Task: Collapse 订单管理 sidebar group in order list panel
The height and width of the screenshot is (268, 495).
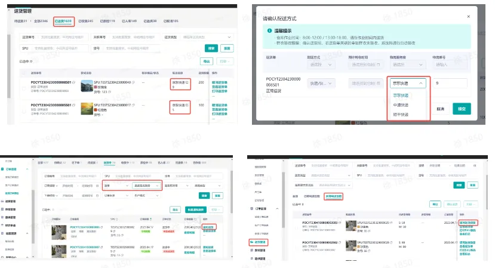Action: click(x=27, y=169)
